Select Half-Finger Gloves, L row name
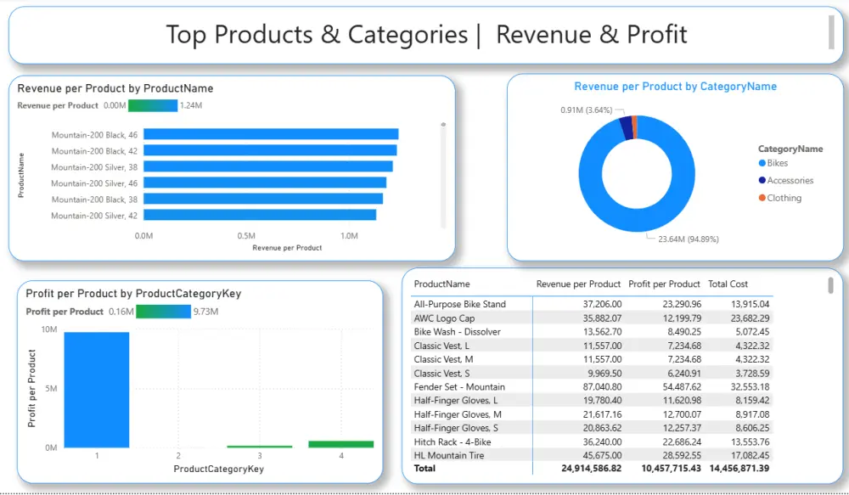 tap(456, 401)
